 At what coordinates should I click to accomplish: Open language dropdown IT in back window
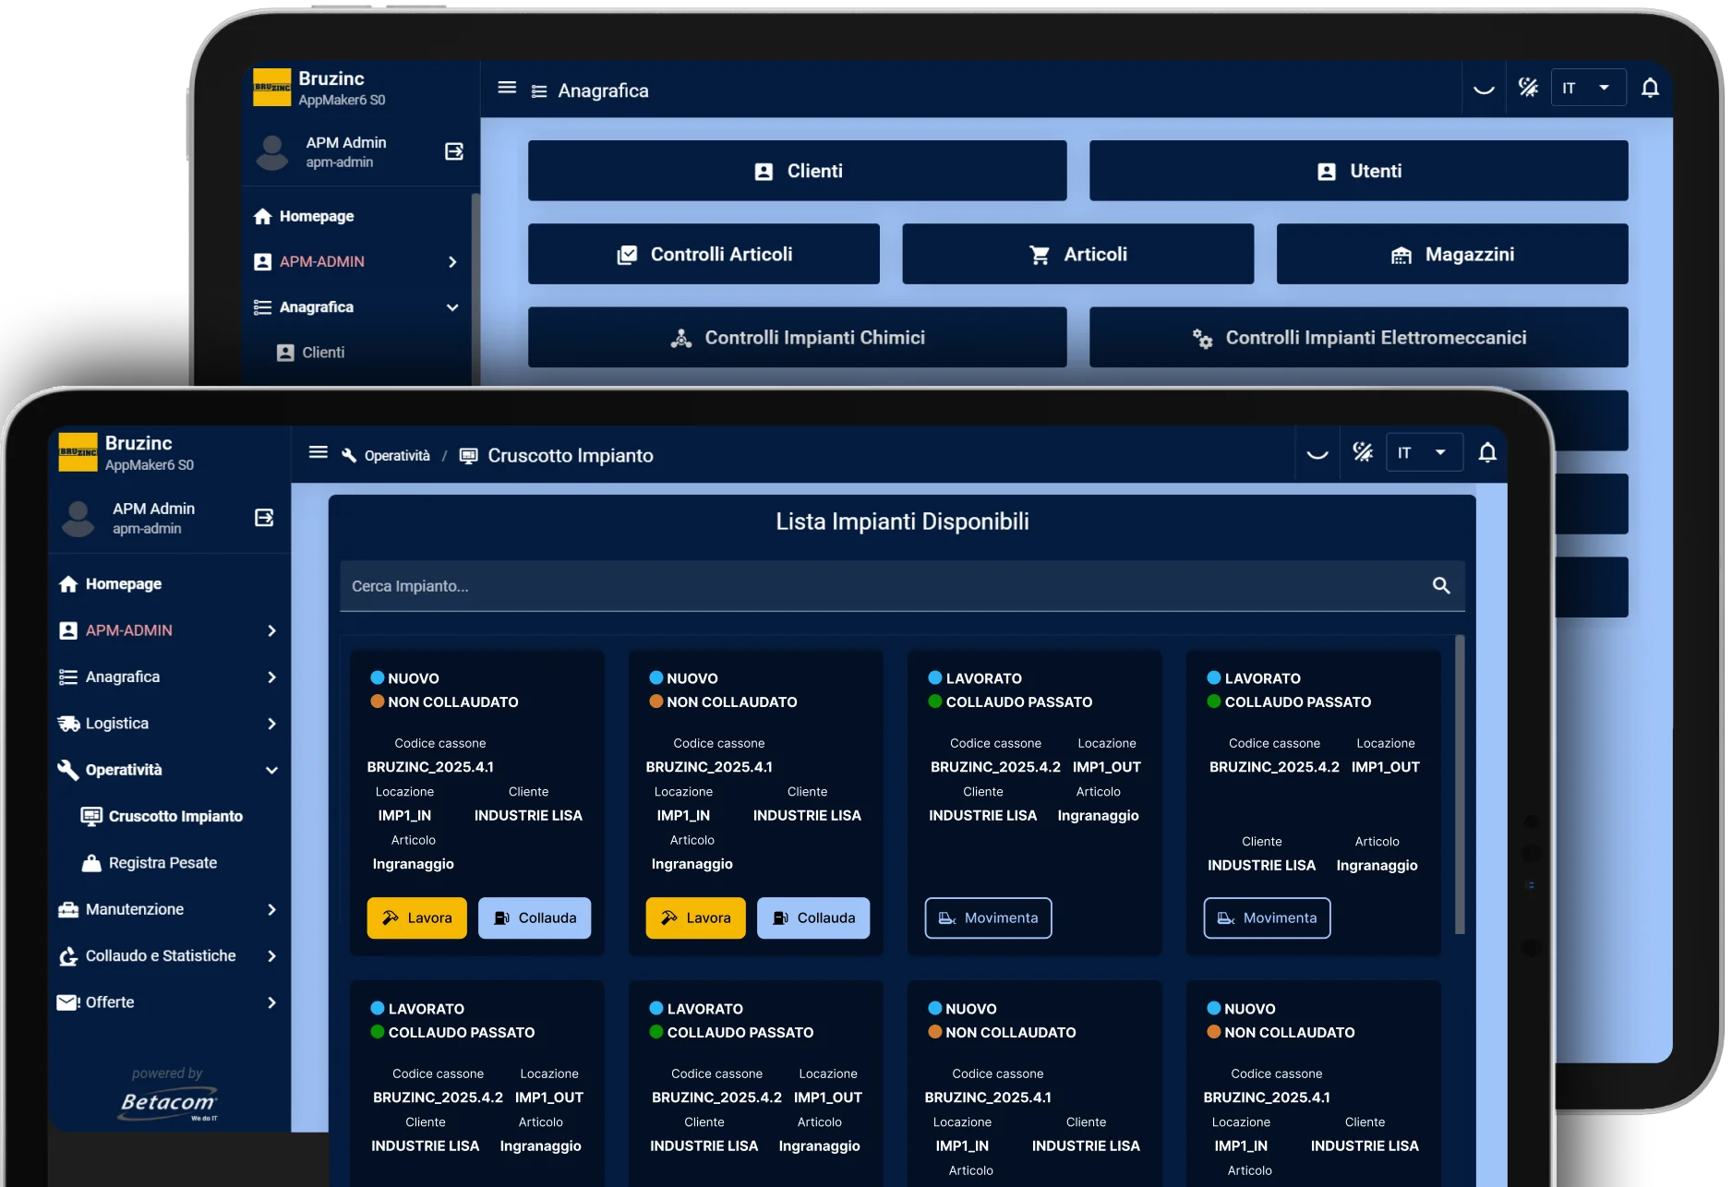1588,88
